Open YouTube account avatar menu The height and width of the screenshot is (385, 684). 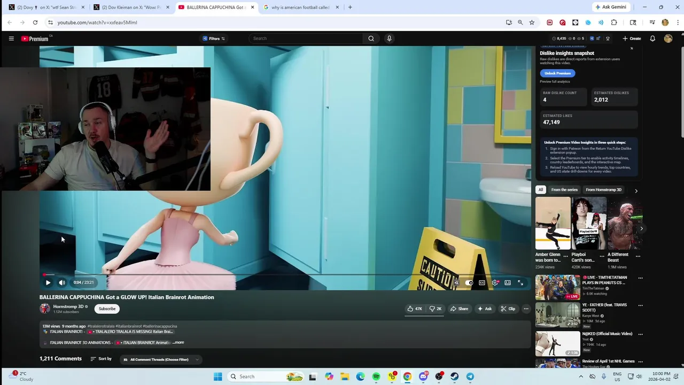[668, 38]
